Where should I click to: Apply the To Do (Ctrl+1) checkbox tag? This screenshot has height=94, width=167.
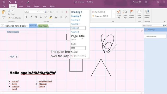[99, 12]
